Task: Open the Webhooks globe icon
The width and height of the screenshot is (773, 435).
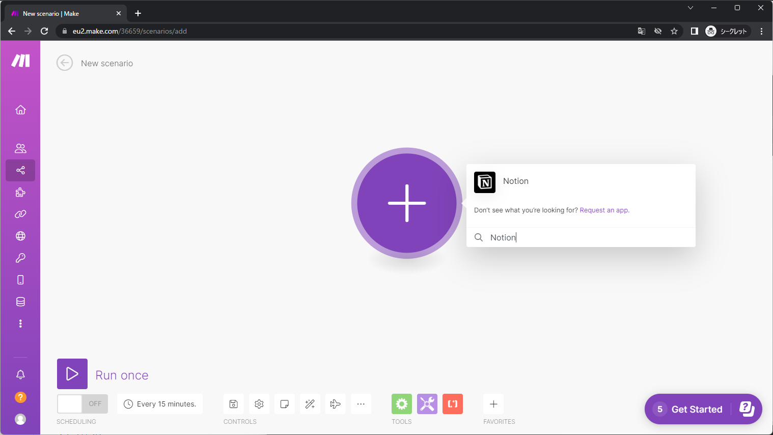Action: (20, 236)
